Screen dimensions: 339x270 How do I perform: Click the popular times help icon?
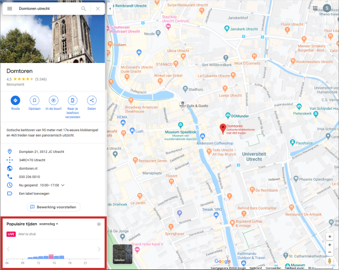click(x=99, y=224)
